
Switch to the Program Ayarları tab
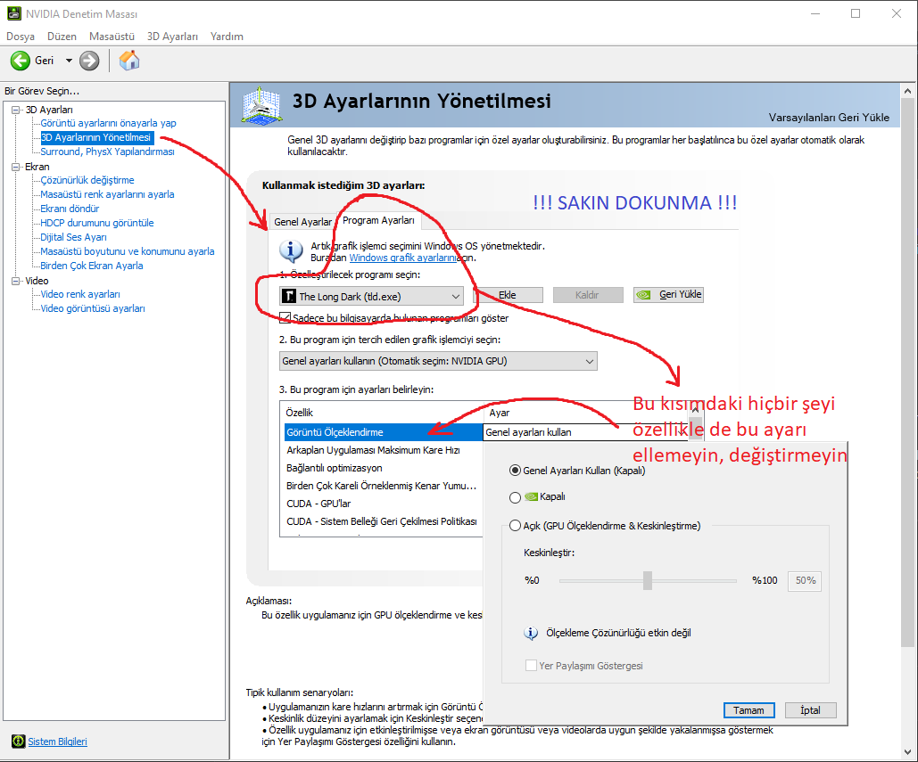(379, 220)
